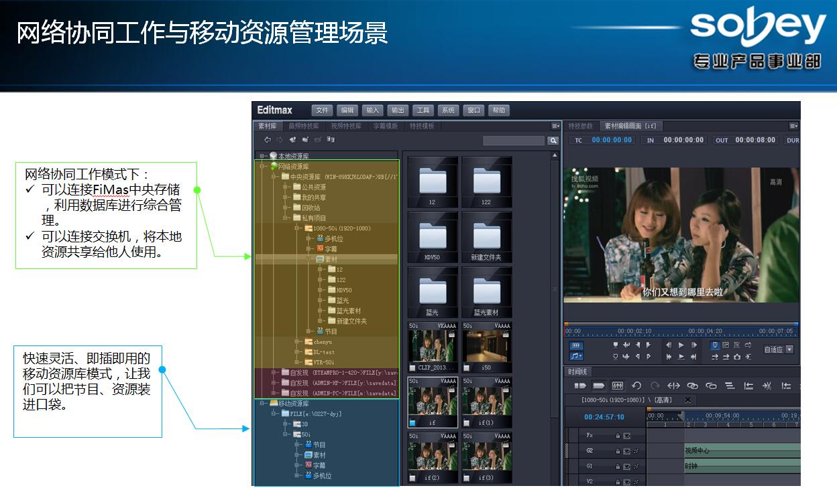Open the 自适应 zoom dropdown

click(778, 349)
